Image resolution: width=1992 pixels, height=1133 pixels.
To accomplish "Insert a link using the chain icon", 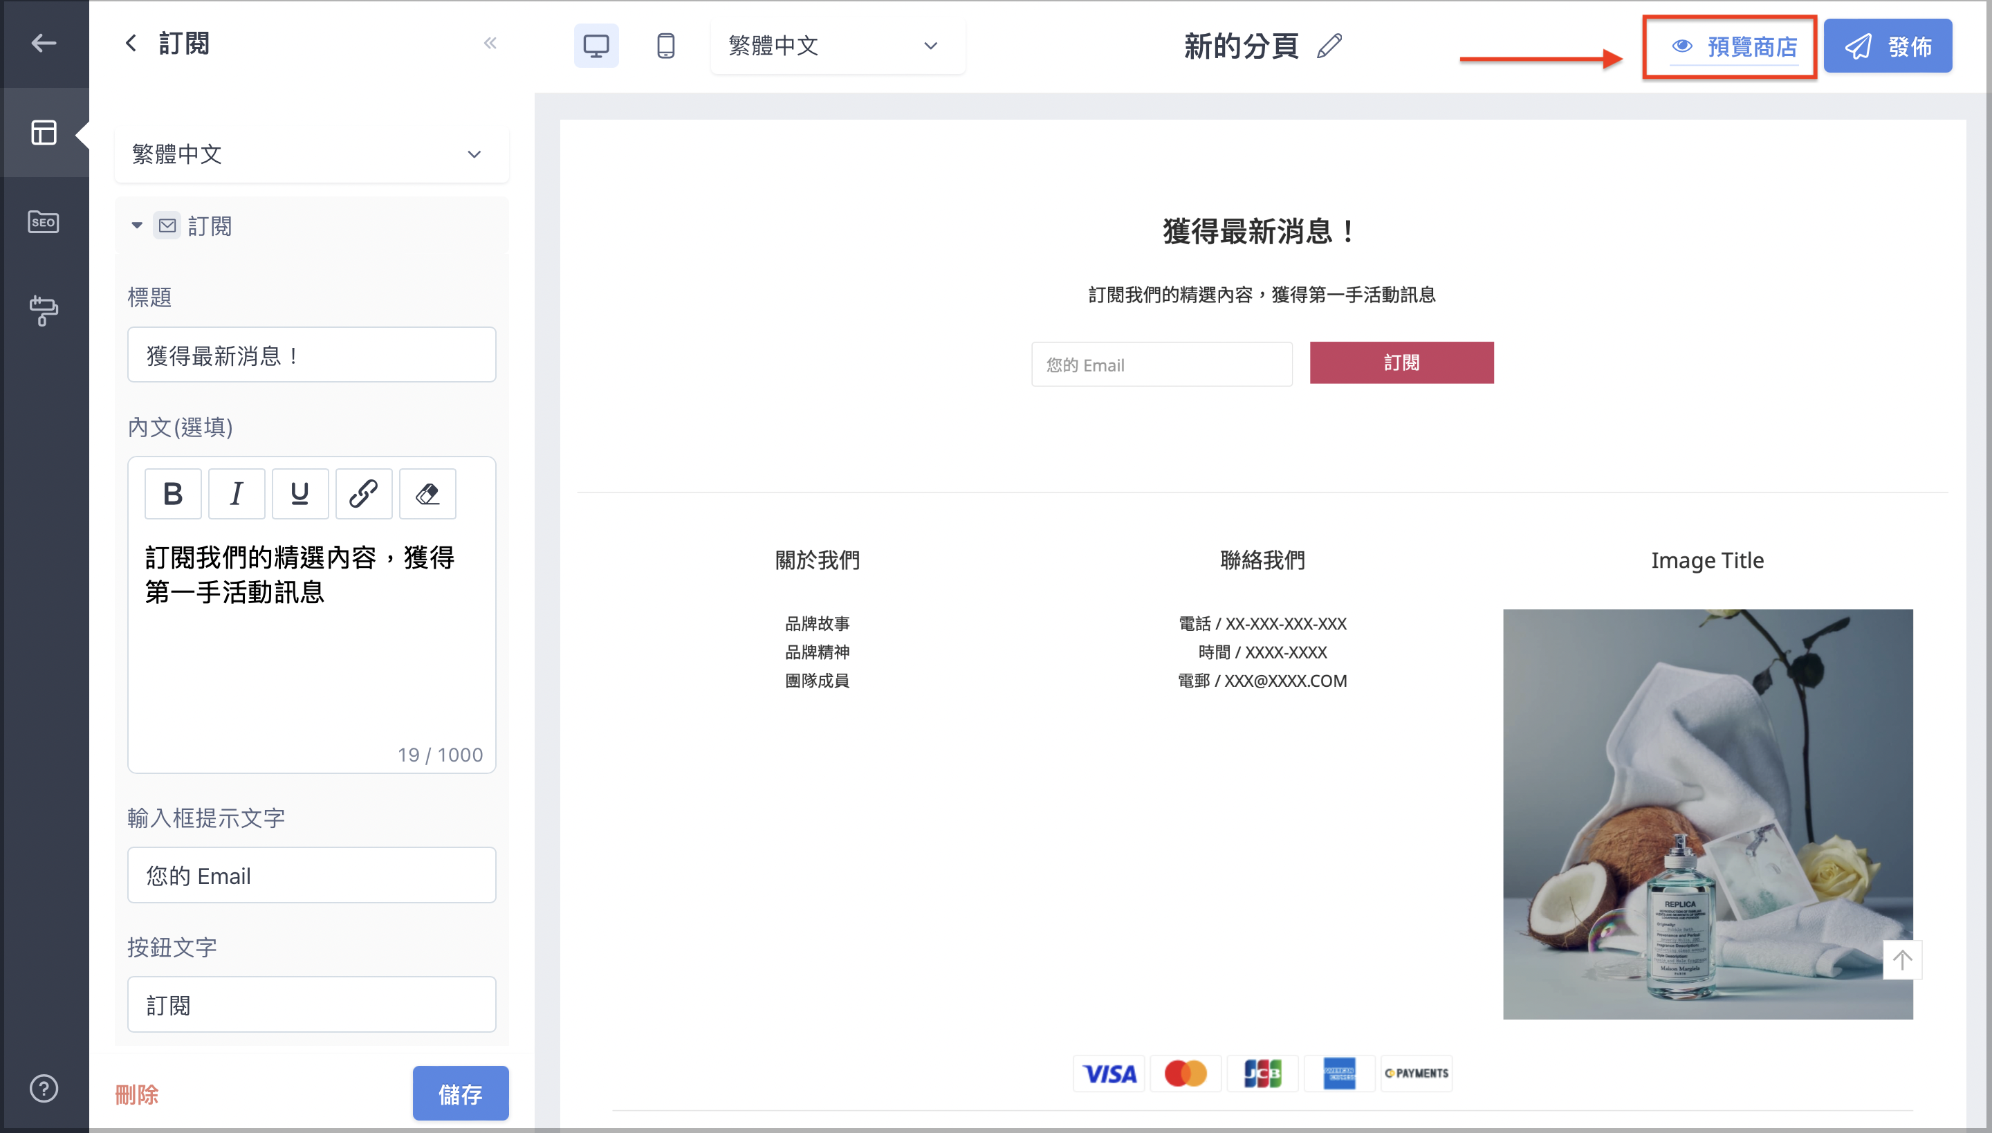I will coord(363,493).
